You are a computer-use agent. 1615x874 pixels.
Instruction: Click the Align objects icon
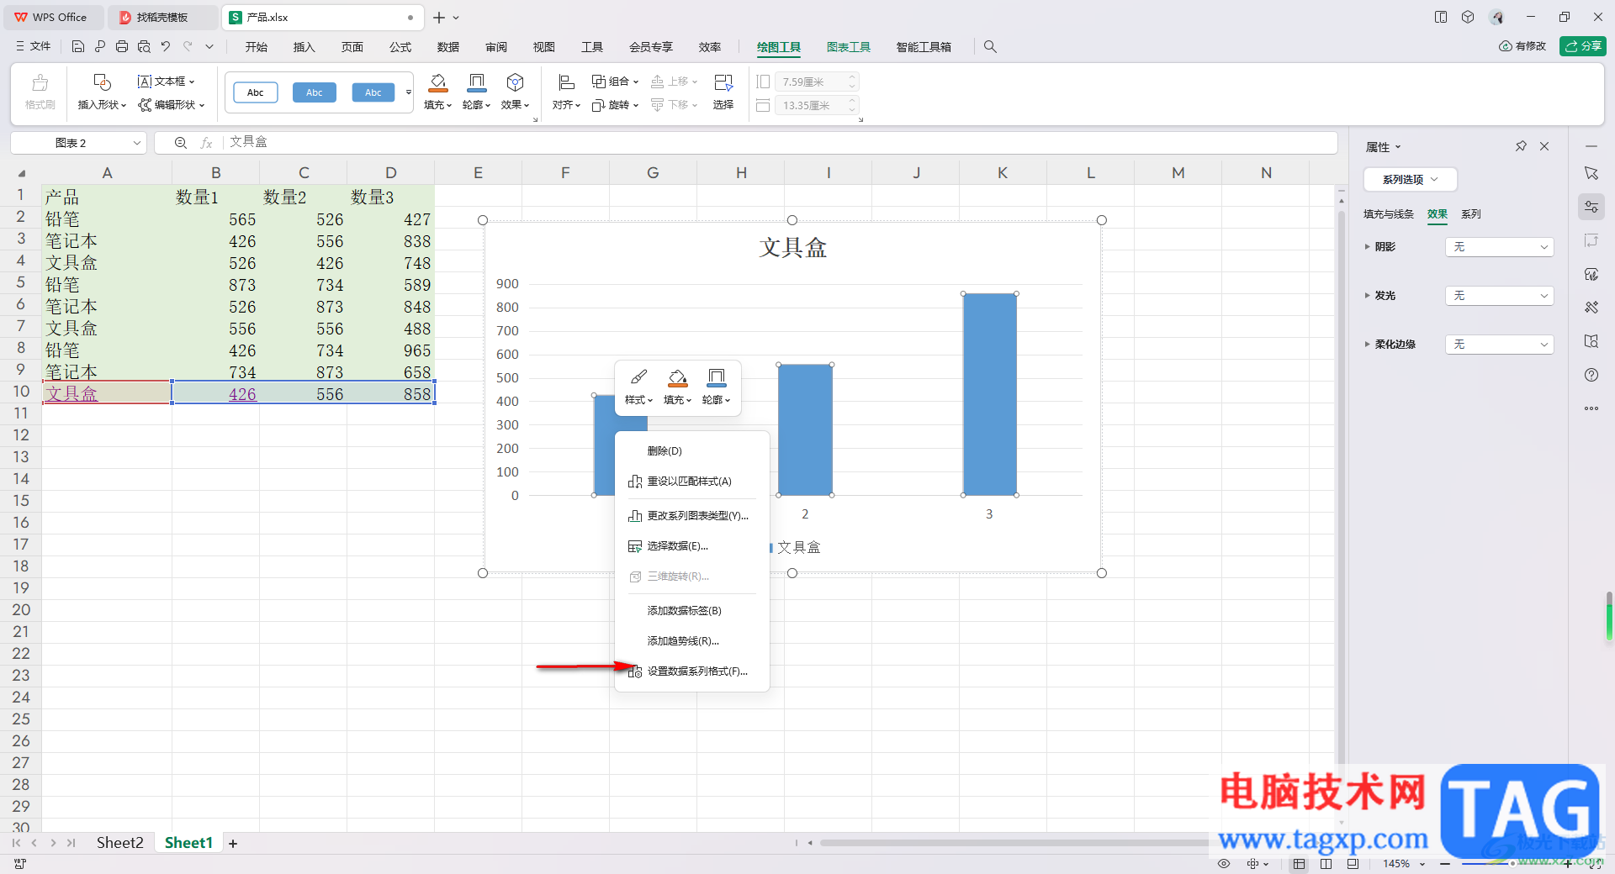coord(566,82)
